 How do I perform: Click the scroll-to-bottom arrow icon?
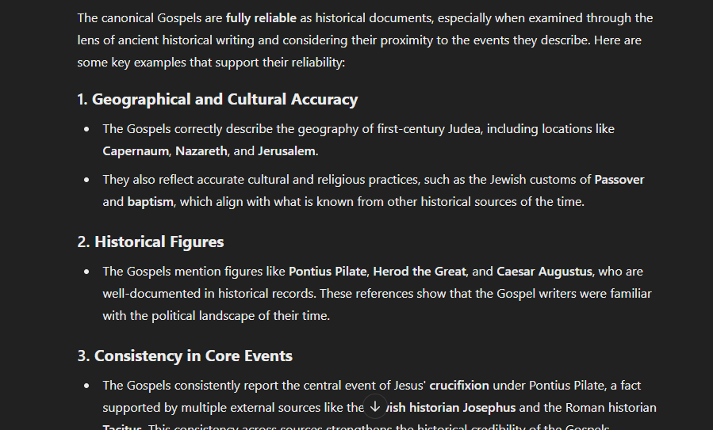(x=374, y=406)
